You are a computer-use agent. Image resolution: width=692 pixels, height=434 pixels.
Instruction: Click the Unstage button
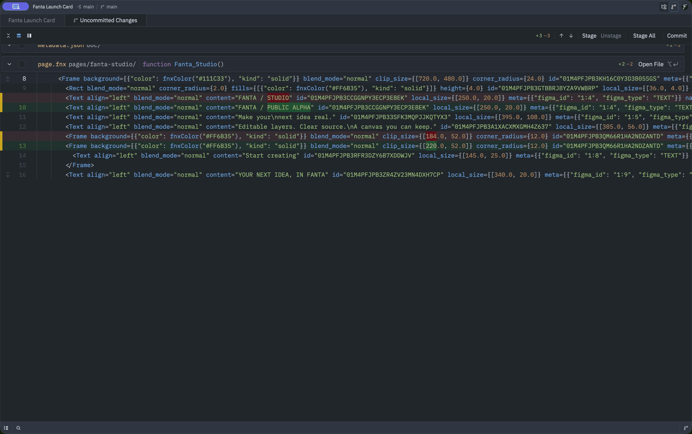[611, 36]
